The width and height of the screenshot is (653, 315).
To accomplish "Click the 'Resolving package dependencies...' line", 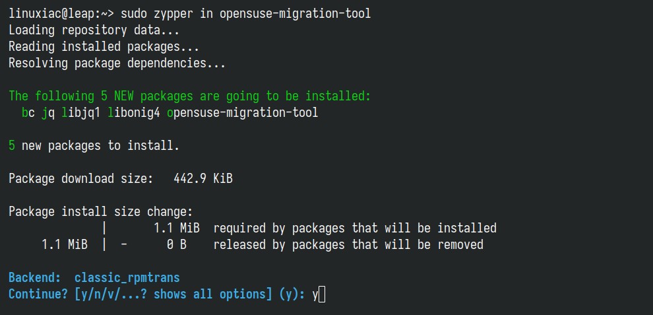I will [x=117, y=63].
